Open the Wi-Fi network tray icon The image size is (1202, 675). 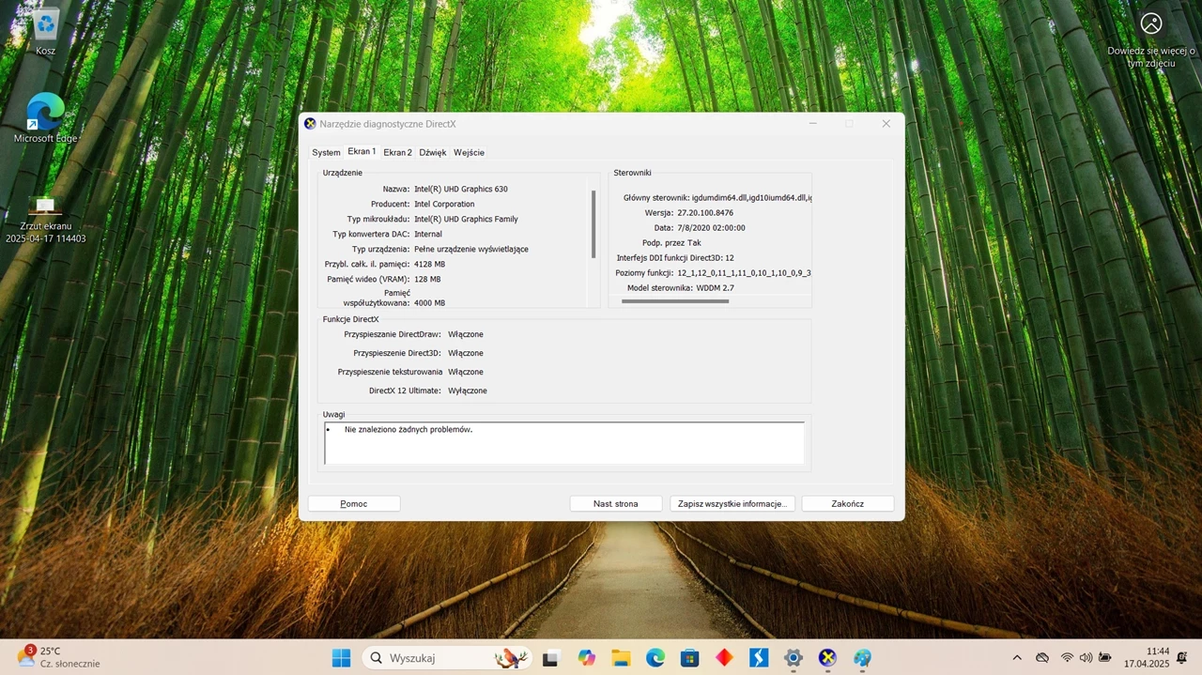(1067, 658)
